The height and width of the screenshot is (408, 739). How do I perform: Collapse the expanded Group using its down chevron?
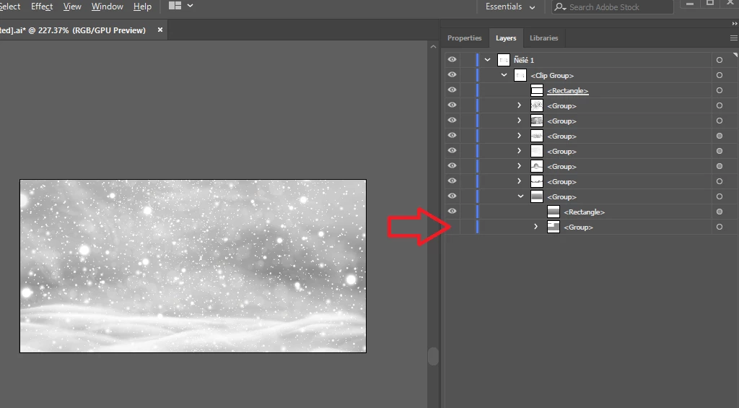(520, 196)
